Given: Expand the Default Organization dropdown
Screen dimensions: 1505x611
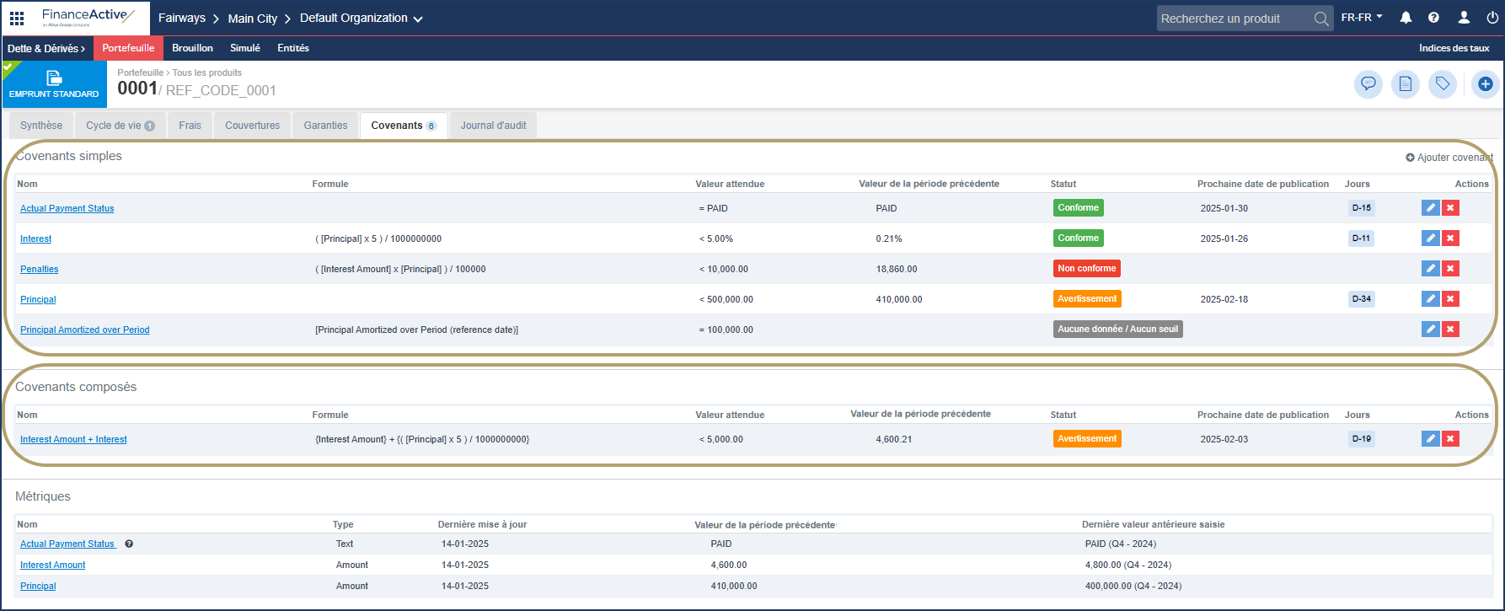Looking at the screenshot, I should coord(362,19).
